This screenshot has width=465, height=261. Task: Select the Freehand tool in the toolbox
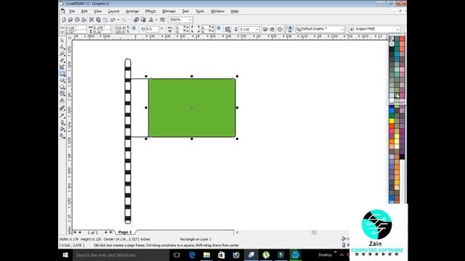[62, 60]
